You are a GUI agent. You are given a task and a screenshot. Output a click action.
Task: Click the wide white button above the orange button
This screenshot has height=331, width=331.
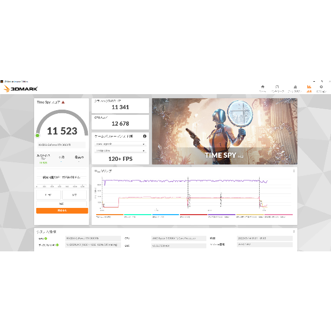click(x=62, y=204)
